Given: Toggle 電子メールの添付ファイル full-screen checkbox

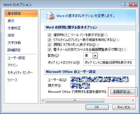Looking at the screenshot, I should point(49,50).
